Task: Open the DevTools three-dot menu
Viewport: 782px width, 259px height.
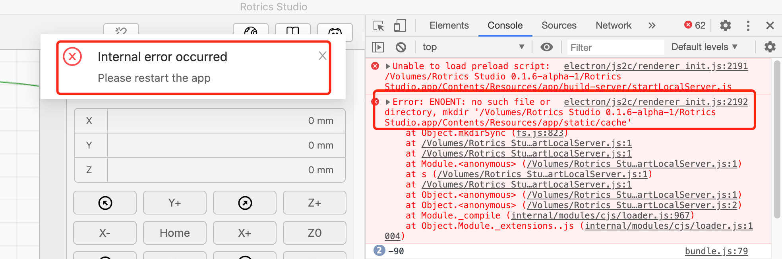Action: (748, 25)
